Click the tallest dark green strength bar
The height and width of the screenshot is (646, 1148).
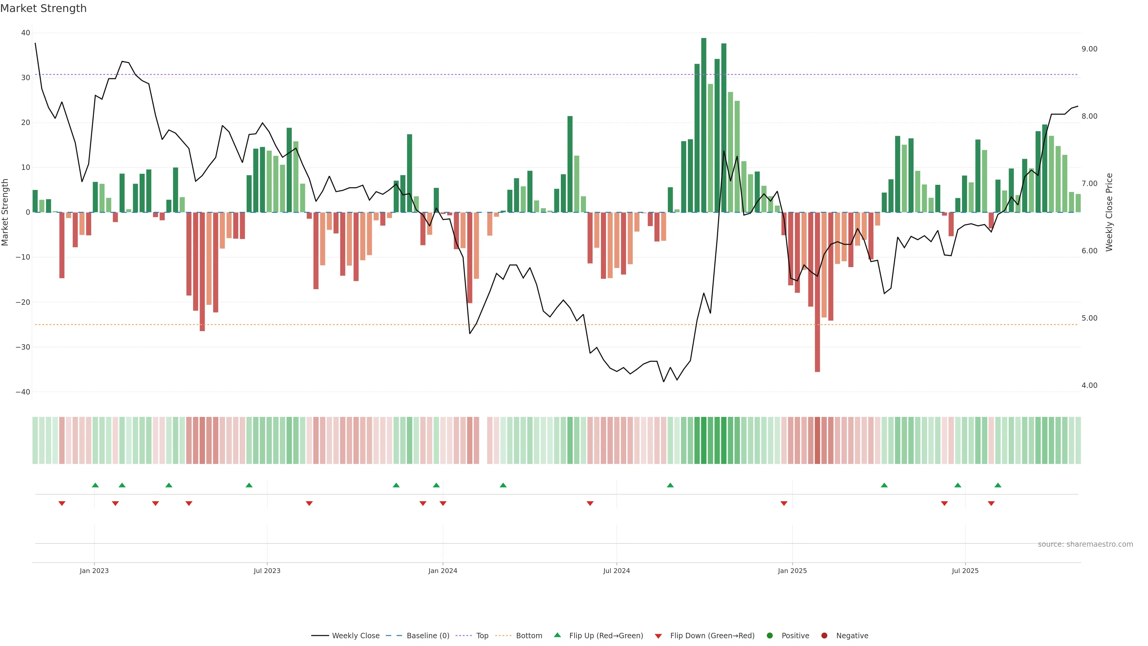tap(704, 125)
